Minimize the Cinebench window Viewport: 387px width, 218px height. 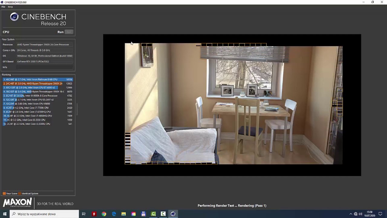pos(363,2)
